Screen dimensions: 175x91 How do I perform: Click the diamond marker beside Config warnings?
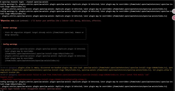pos(1,44)
